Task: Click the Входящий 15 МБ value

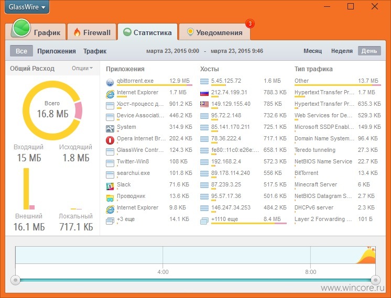Action: click(29, 158)
